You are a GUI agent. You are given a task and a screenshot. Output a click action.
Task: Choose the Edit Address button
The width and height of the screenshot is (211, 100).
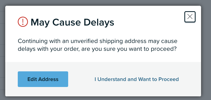43,79
